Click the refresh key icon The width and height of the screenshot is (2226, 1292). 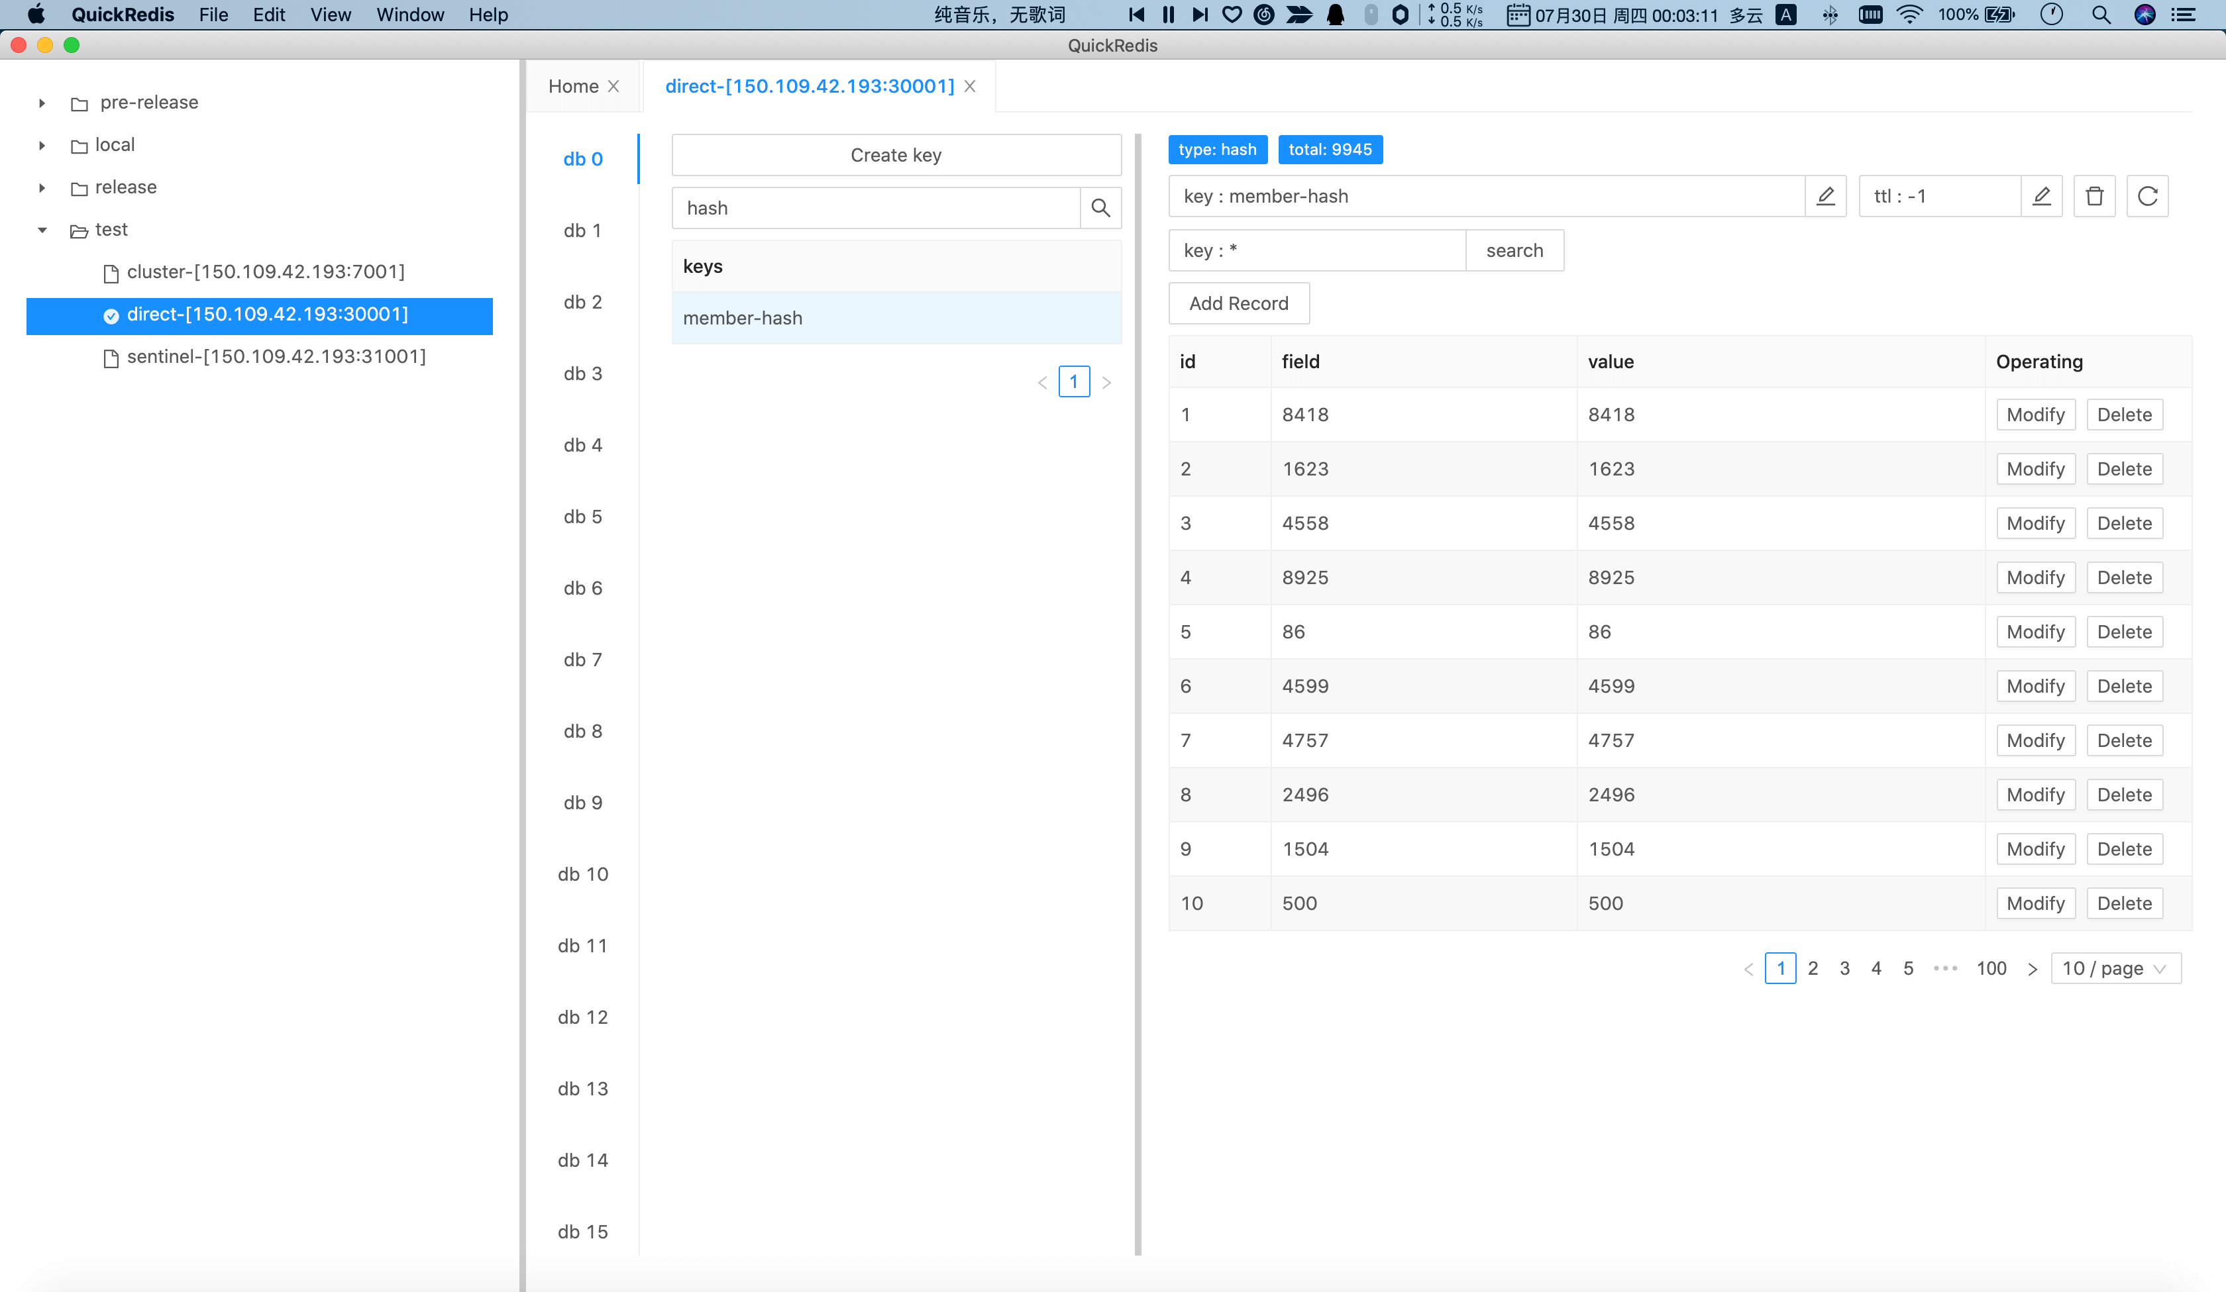click(x=2146, y=196)
